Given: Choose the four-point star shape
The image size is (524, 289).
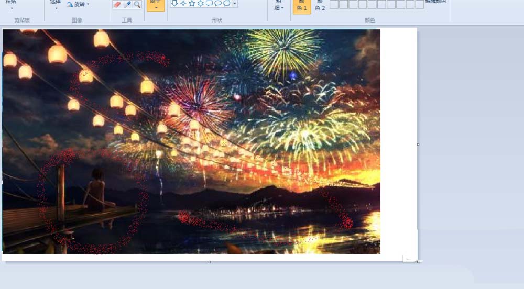Looking at the screenshot, I should pos(183,3).
